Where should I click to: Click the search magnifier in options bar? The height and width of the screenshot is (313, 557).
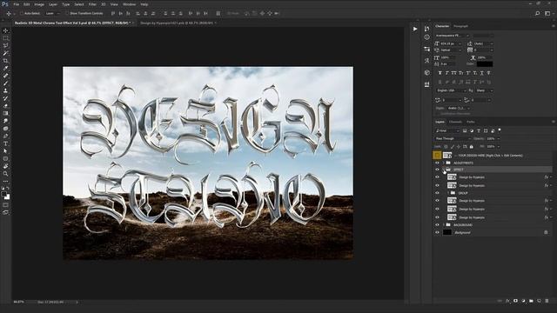[538, 14]
